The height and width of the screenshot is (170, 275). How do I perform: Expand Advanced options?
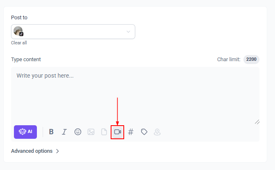(x=32, y=151)
